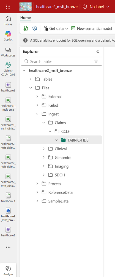Viewport: 115px width, 277px height.
Task: Open the No label sensitivity dropdown
Action: [x=96, y=7]
